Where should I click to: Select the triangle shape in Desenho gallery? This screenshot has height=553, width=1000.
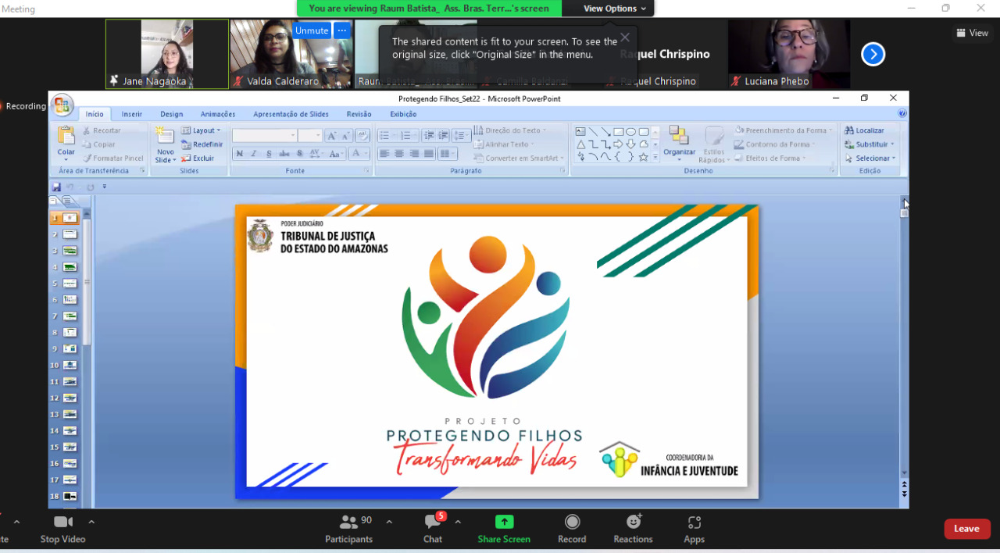(580, 144)
